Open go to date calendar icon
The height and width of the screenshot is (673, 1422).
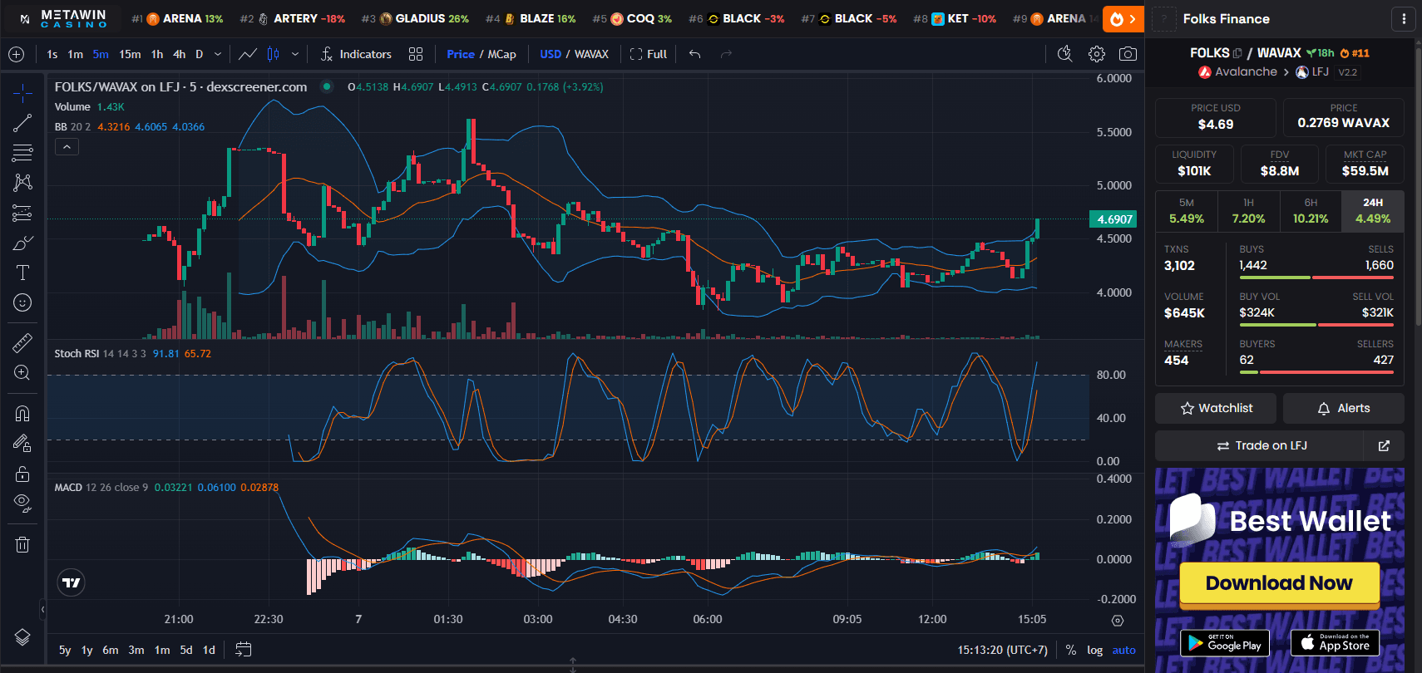(244, 650)
